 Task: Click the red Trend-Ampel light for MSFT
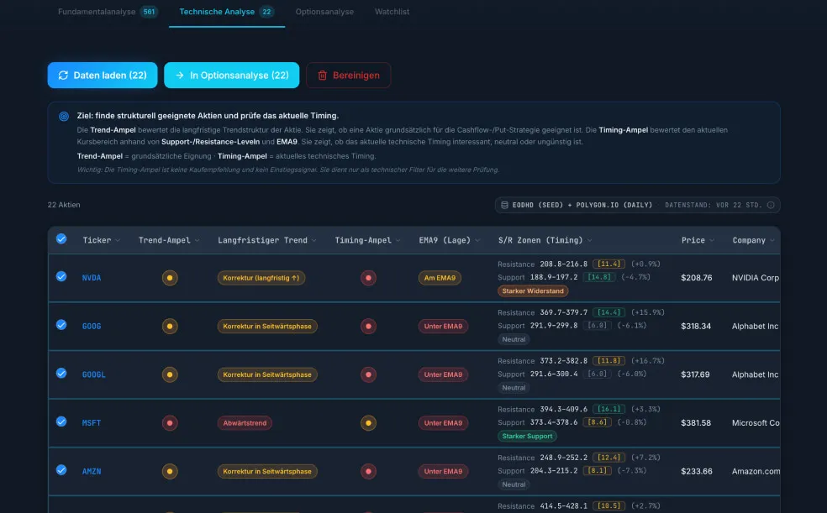click(170, 423)
